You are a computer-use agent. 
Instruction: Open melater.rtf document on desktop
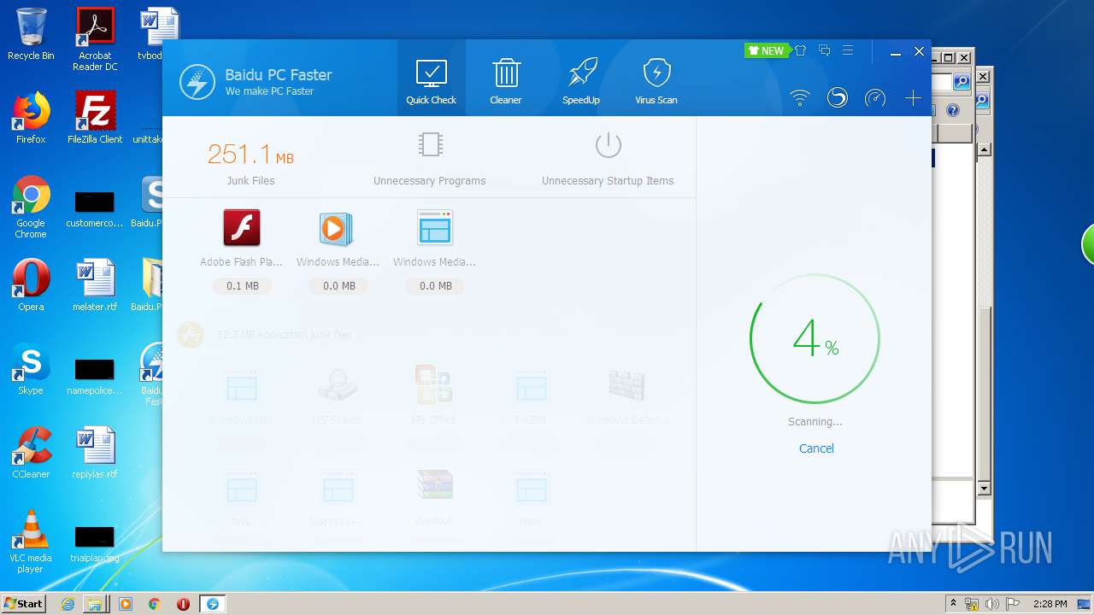[95, 285]
